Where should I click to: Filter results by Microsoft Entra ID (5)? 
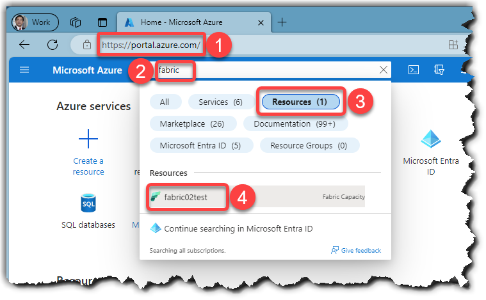tap(200, 145)
